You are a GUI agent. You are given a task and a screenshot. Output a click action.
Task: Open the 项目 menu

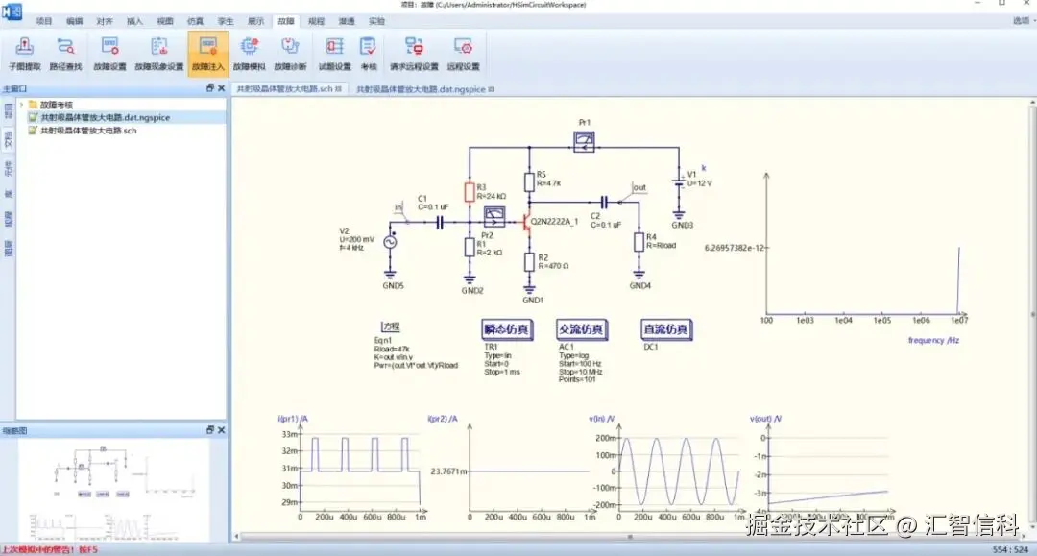click(x=43, y=21)
